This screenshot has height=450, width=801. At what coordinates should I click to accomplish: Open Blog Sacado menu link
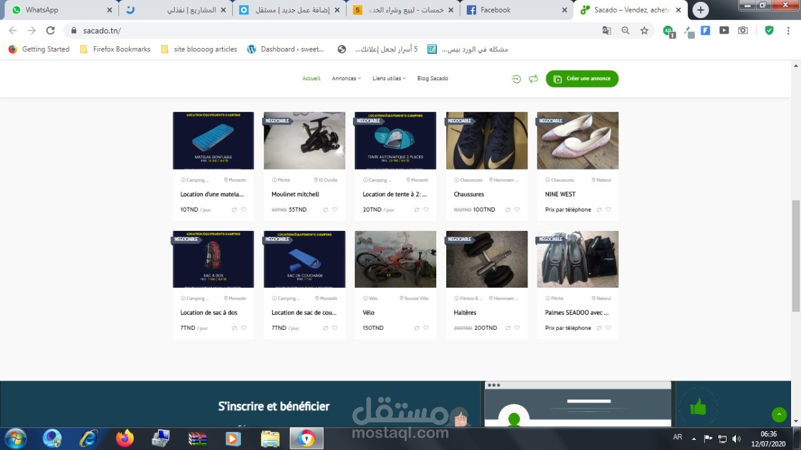(x=432, y=78)
